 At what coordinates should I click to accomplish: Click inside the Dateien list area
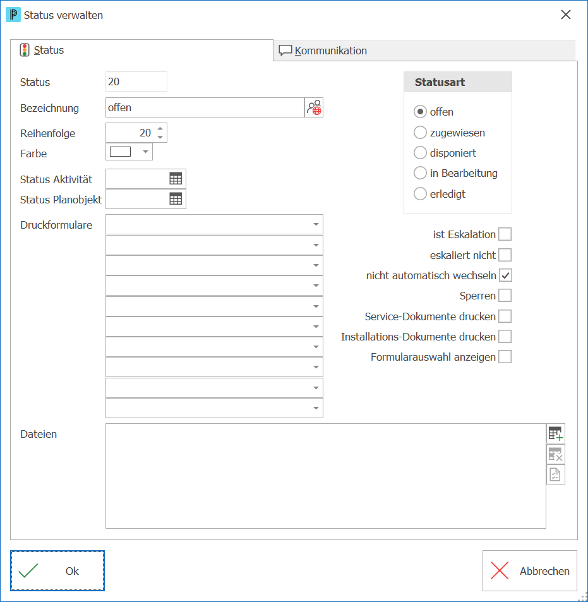[326, 476]
